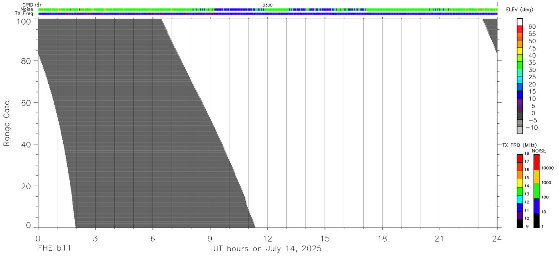Click ELEV colorbar value '45'
The width and height of the screenshot is (559, 258).
pos(532,48)
